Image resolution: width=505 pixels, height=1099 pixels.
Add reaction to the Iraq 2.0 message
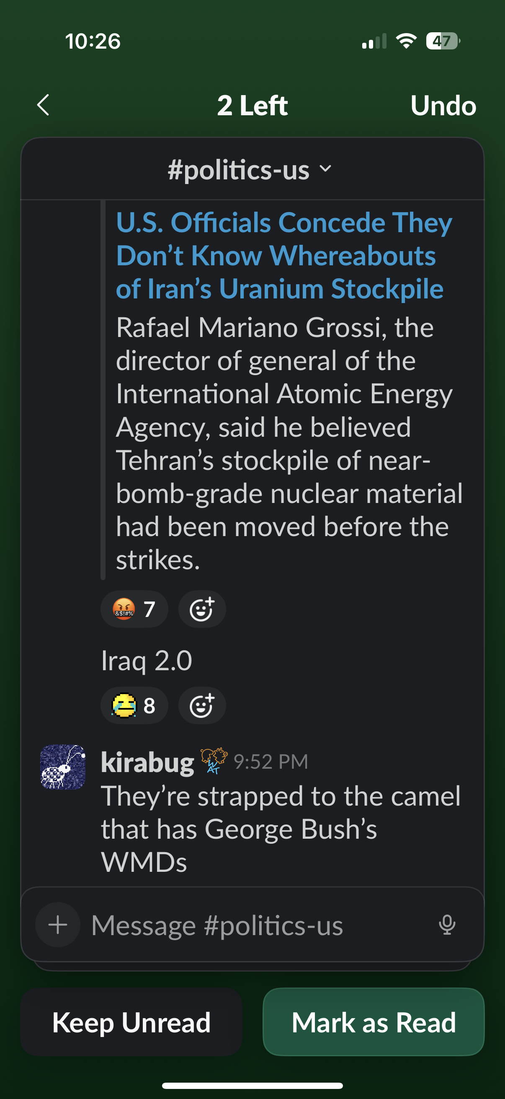tap(201, 705)
